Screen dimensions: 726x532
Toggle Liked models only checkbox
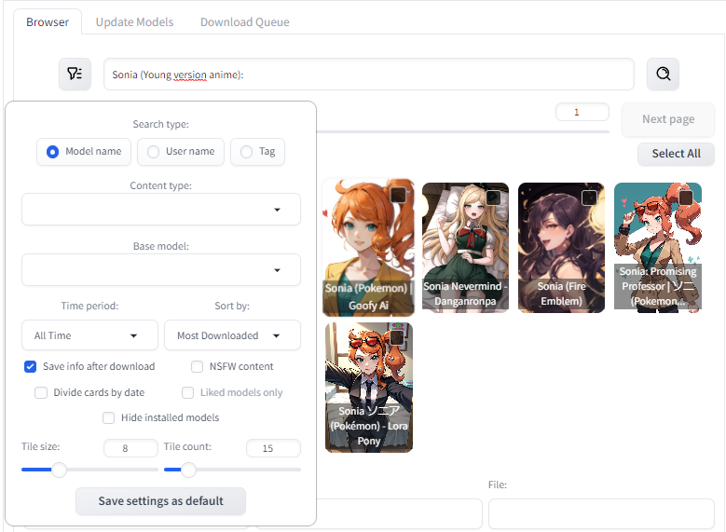[x=188, y=392]
